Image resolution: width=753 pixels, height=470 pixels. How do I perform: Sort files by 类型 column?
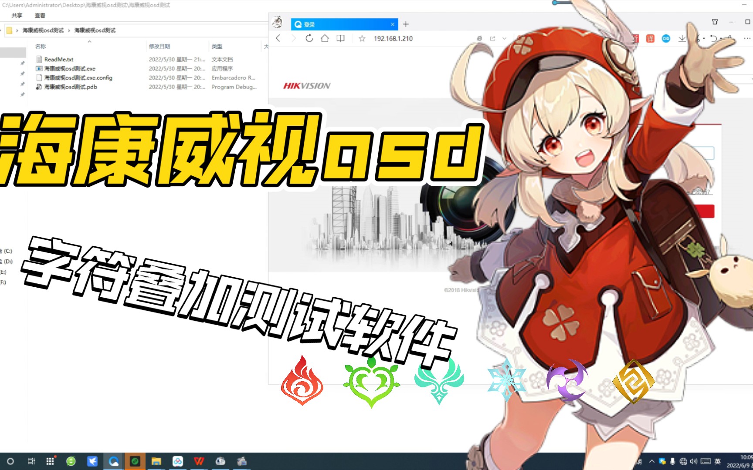point(217,46)
